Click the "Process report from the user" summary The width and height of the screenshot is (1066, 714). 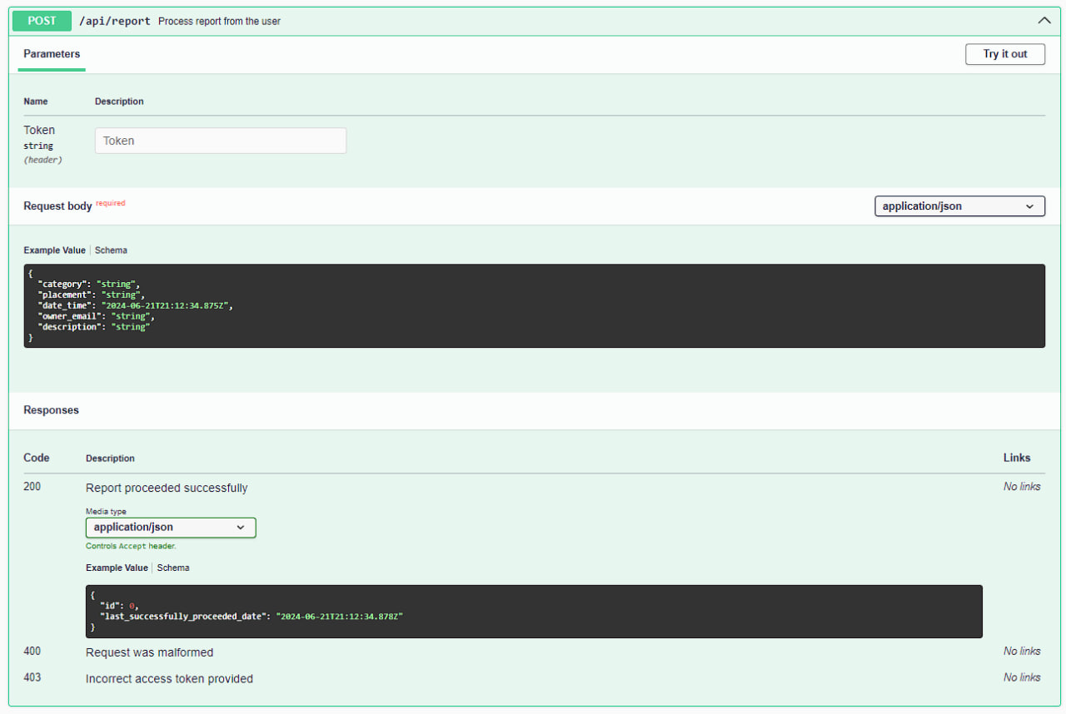tap(219, 22)
